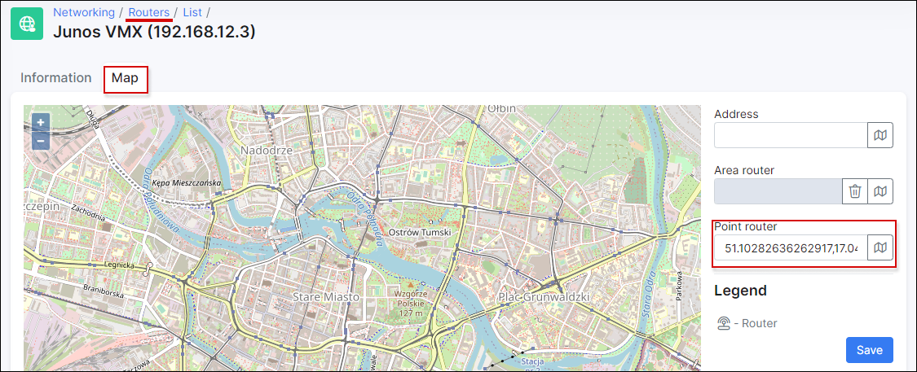Click the Nadodrze label on map
The height and width of the screenshot is (372, 917).
click(x=266, y=151)
